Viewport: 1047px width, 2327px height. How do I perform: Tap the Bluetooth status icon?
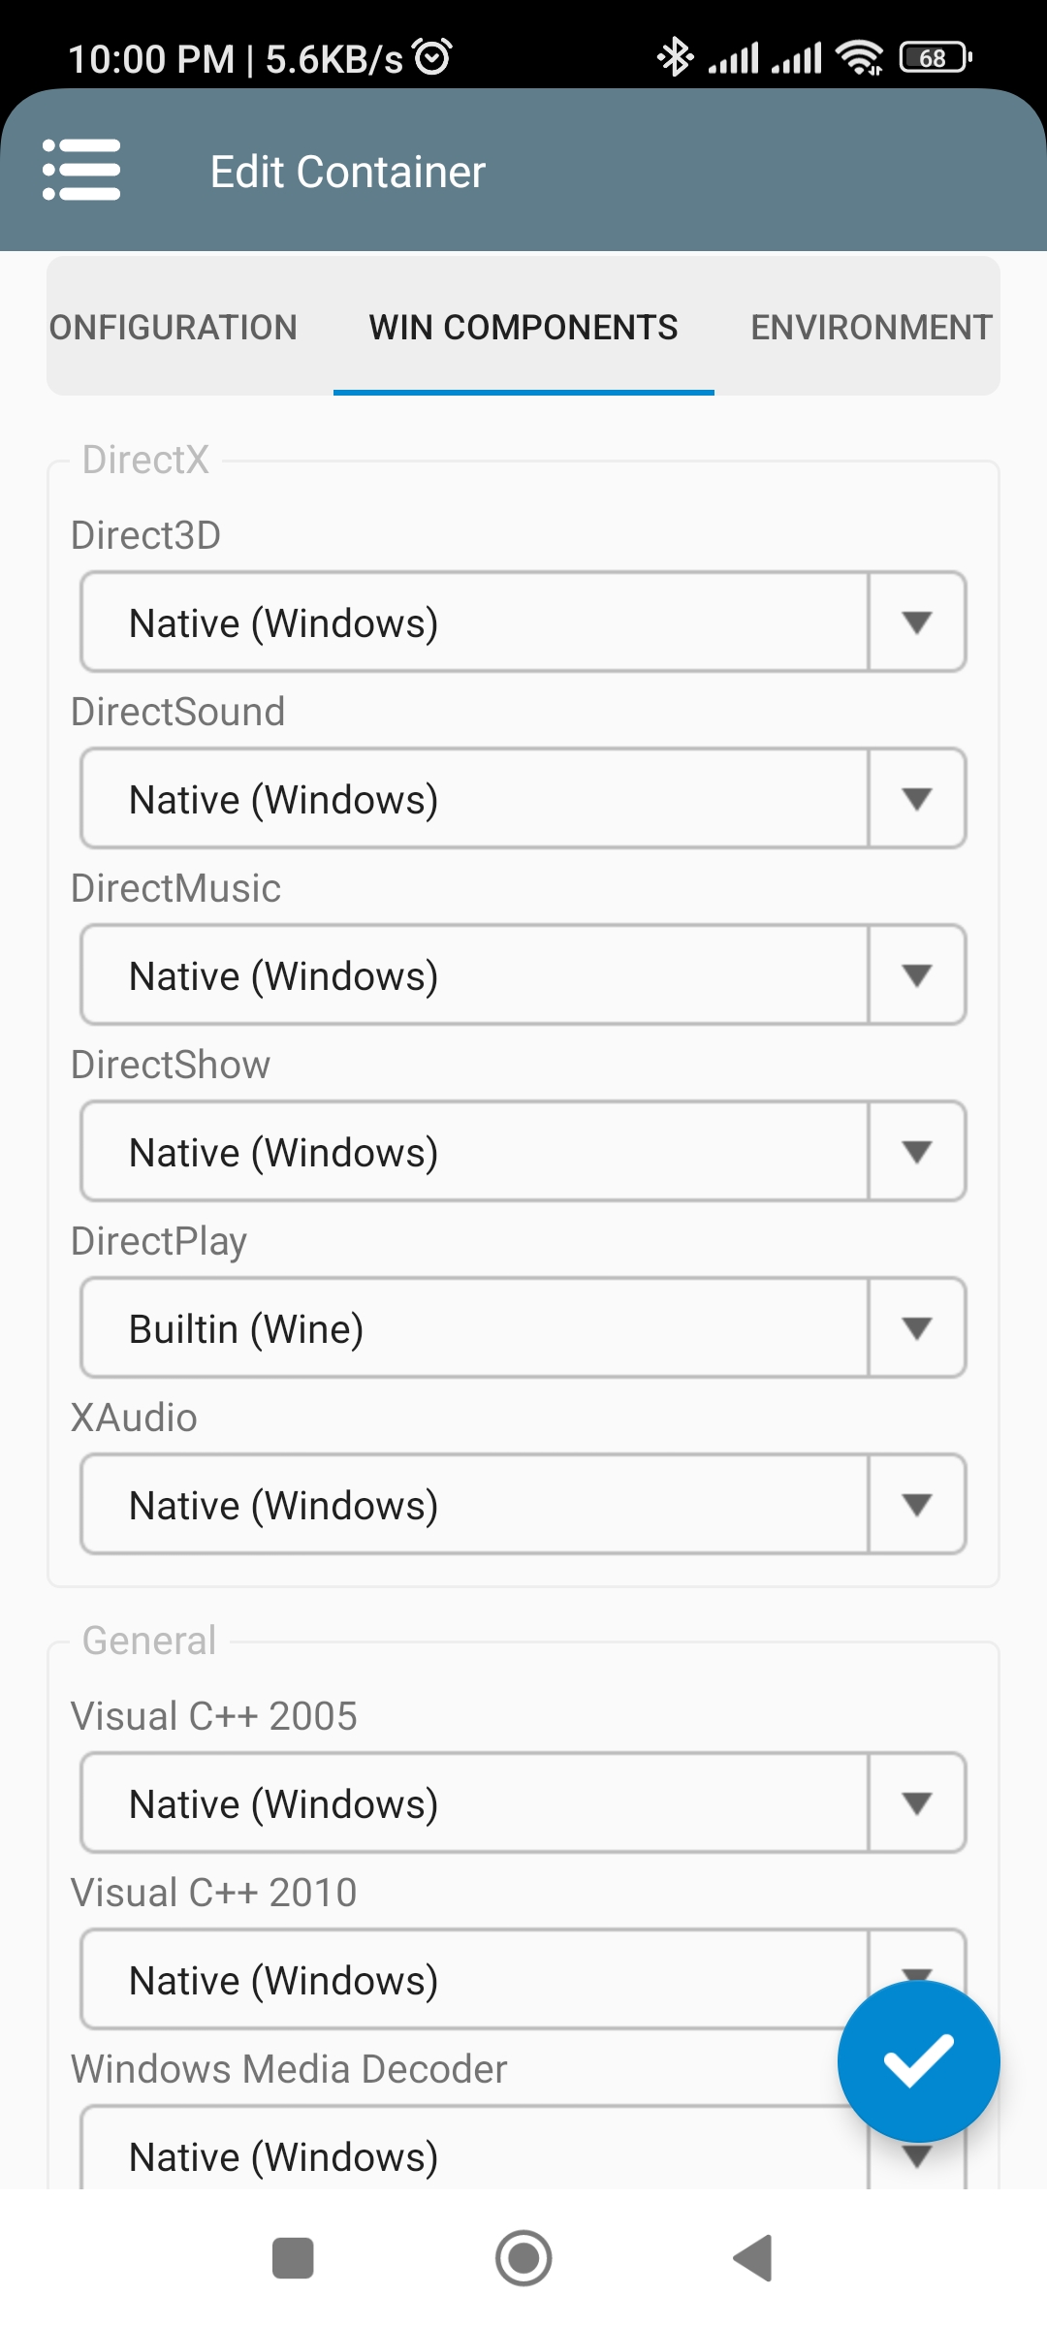pos(675,57)
